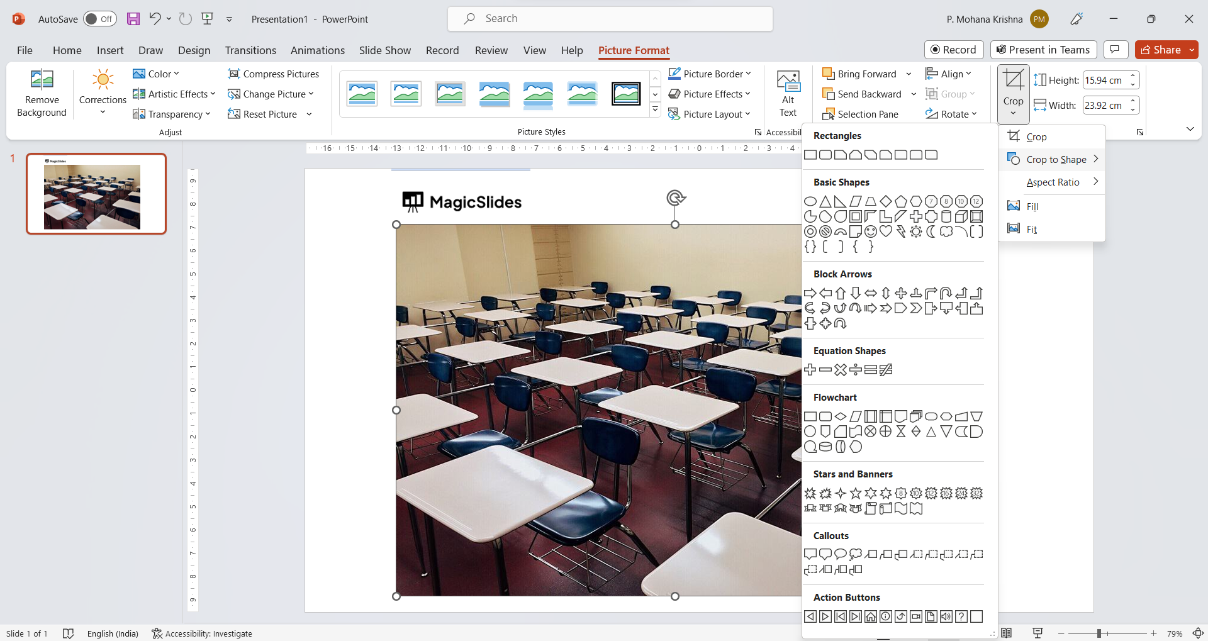Open the Color dropdown

pyautogui.click(x=156, y=74)
